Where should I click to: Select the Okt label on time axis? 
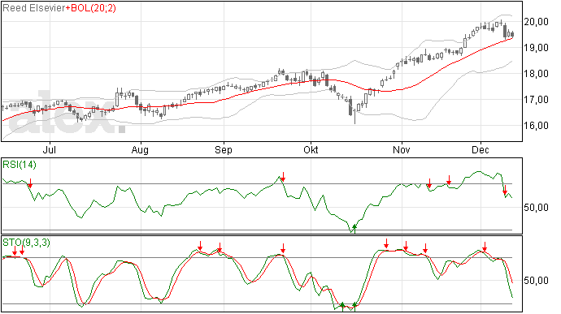click(311, 149)
